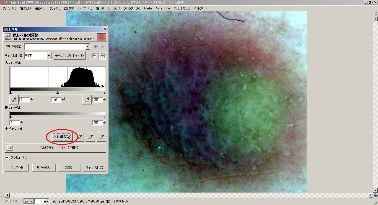This screenshot has width=378, height=205.
Task: Open the レイヤー(L) menu
Action: point(85,8)
